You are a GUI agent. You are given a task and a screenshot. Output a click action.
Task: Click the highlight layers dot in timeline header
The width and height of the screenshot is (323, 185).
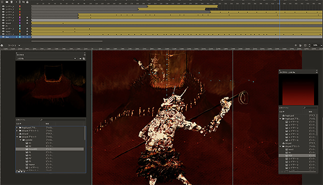pyautogui.click(x=16, y=2)
